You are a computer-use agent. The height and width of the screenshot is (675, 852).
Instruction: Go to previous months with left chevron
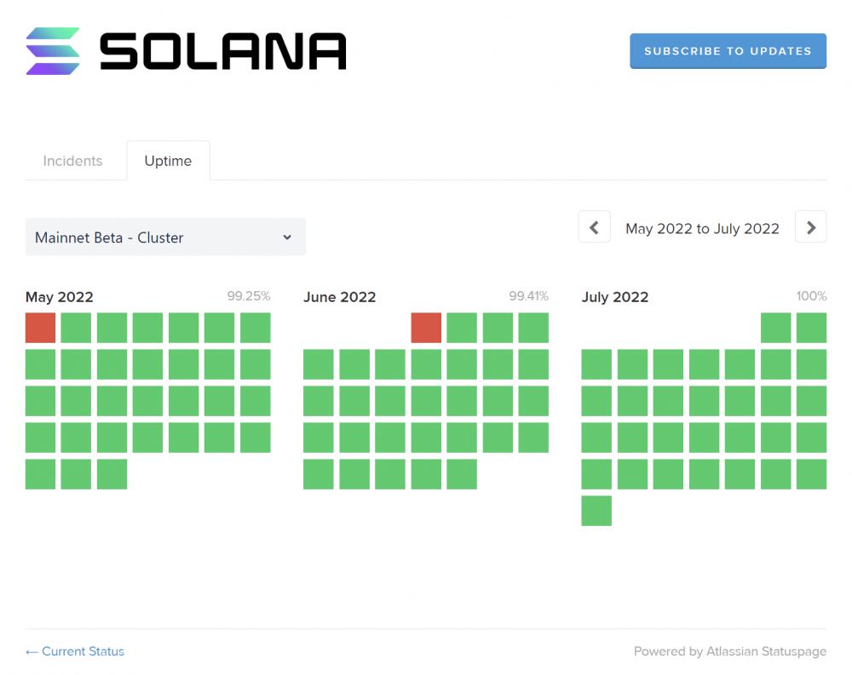594,227
